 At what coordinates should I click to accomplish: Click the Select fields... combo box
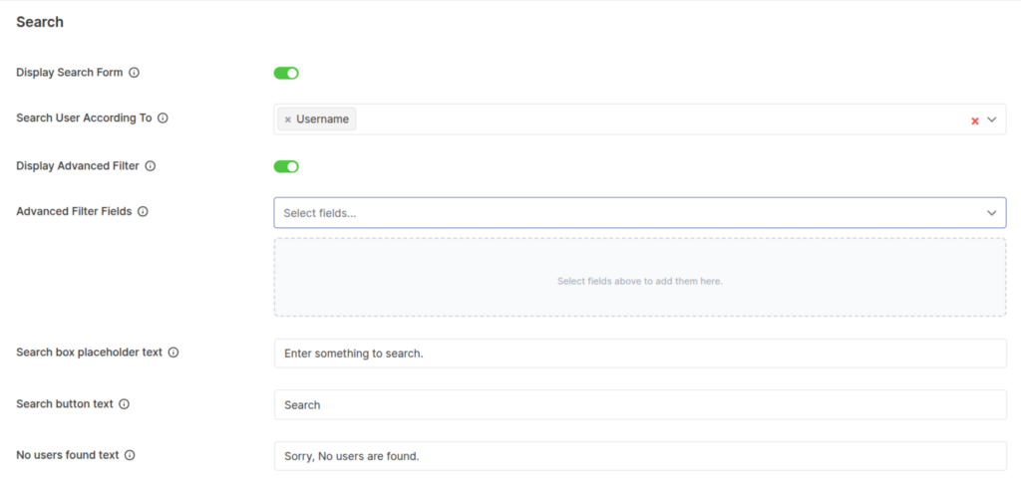click(618, 213)
